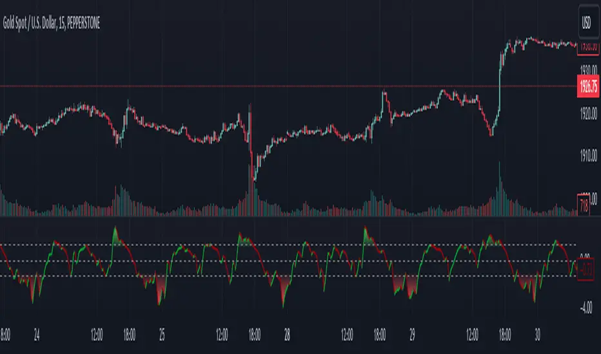Click the outlined red price label above 1930.00
Image resolution: width=601 pixels, height=354 pixels.
click(587, 46)
